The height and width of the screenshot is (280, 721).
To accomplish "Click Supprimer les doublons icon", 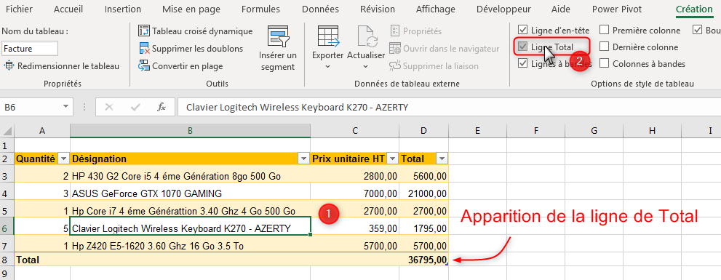I will (x=144, y=48).
